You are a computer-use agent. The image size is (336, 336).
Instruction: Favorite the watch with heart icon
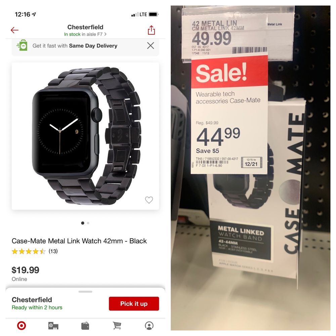pos(149,200)
